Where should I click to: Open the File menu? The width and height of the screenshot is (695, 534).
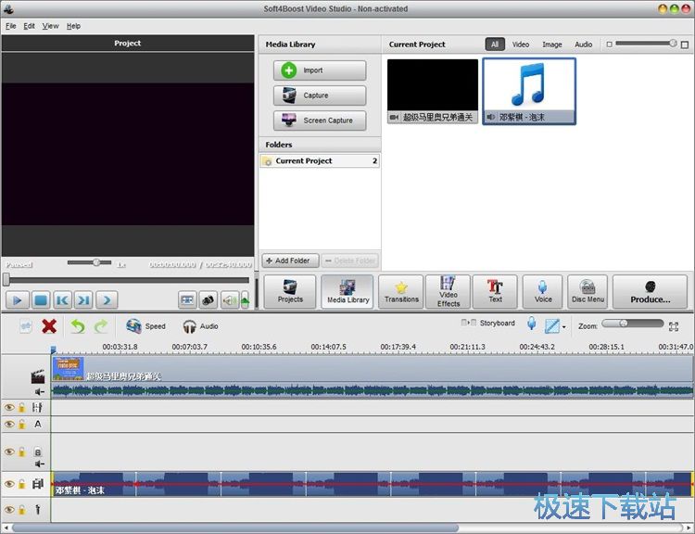11,26
